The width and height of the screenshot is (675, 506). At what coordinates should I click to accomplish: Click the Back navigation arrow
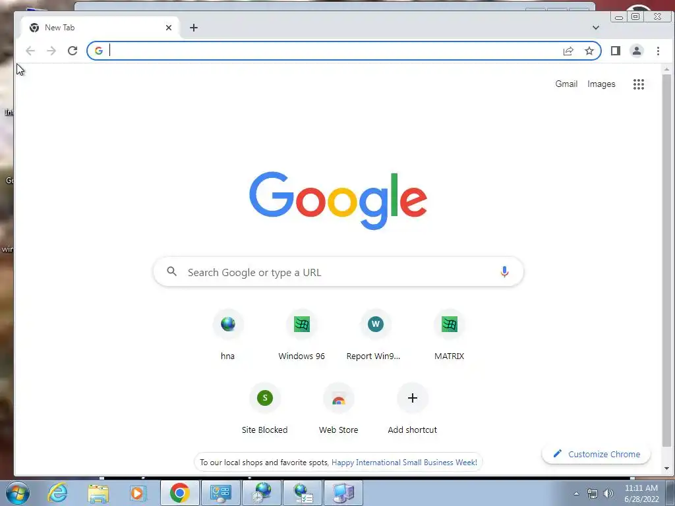30,51
